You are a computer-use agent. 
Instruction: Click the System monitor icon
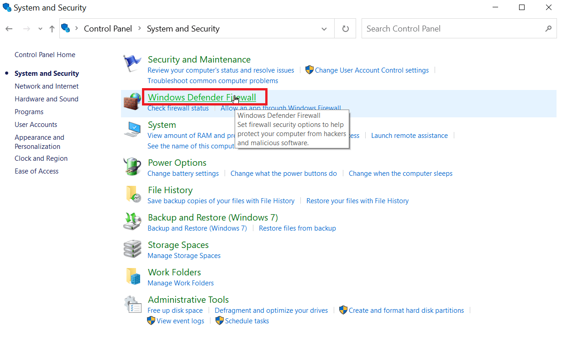[x=132, y=129]
